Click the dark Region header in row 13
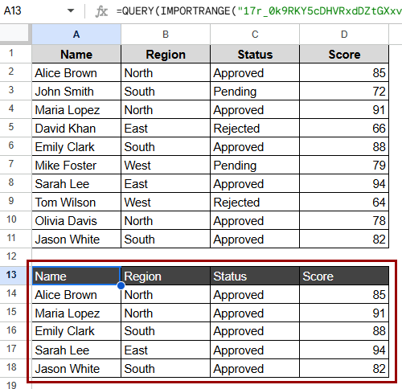Screen dimensions: 402x389 (166, 276)
